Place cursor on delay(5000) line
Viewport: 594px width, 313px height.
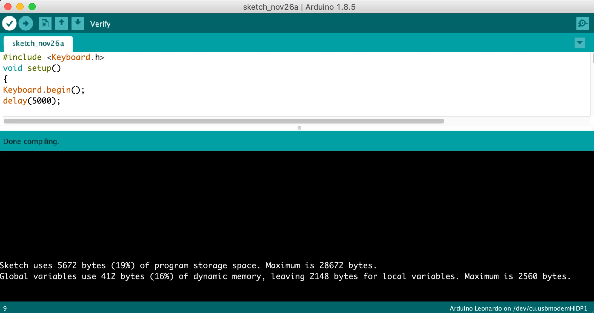click(32, 101)
